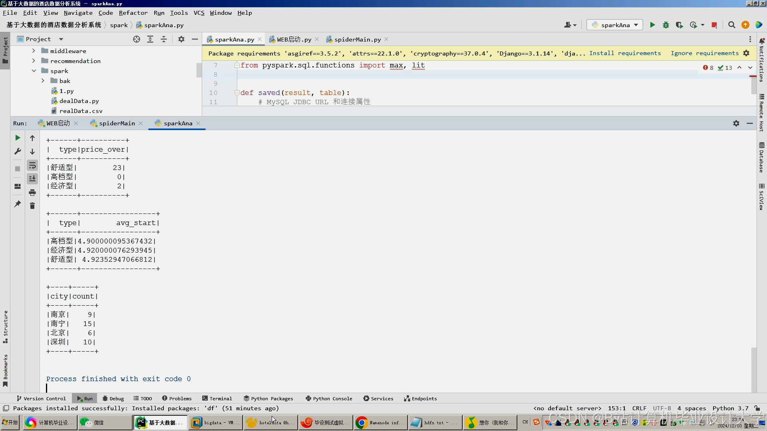Viewport: 767px width, 431px height.
Task: Open Search Everywhere magnifier icon
Action: (731, 25)
